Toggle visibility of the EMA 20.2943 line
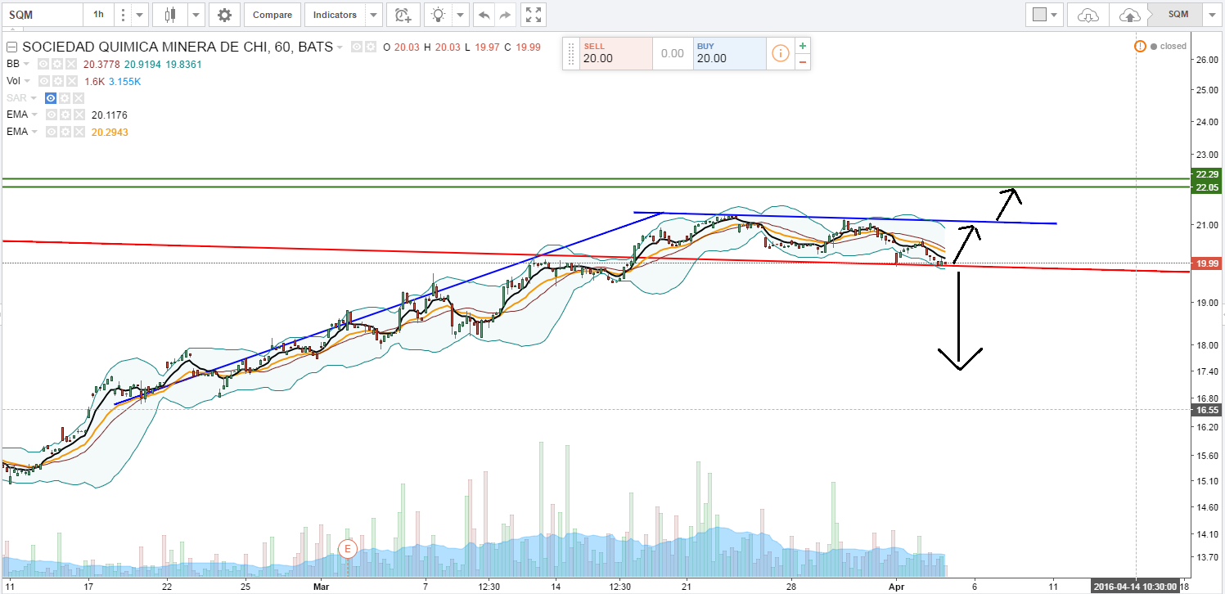This screenshot has width=1225, height=594. (x=51, y=132)
